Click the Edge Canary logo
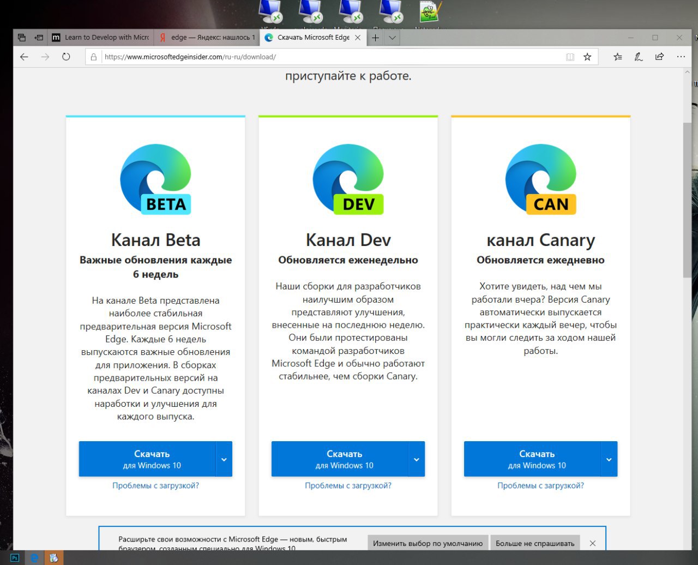The height and width of the screenshot is (565, 698). point(541,180)
